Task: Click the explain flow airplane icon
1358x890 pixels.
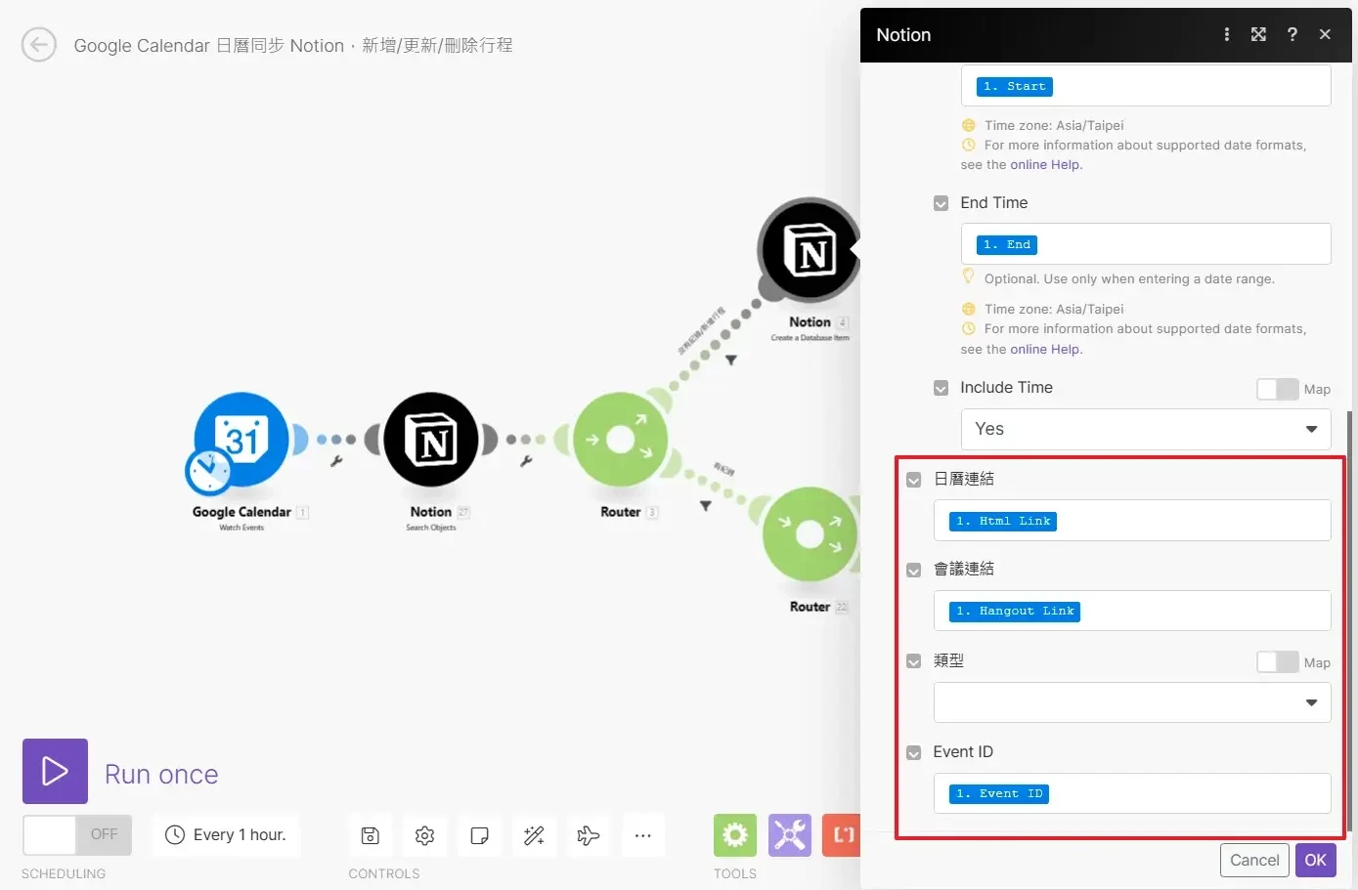Action: point(589,835)
